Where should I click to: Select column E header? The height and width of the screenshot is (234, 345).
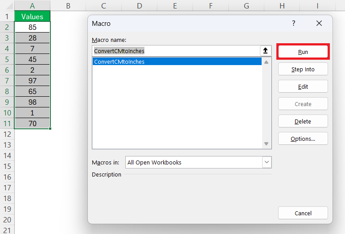(x=175, y=6)
